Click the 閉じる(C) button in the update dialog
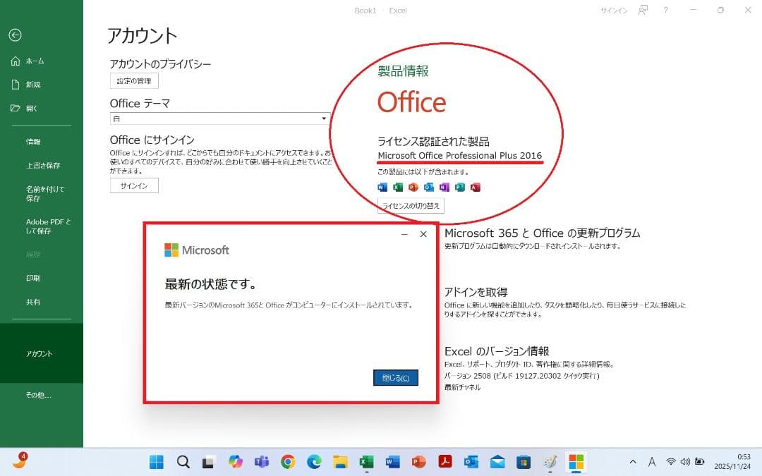 pyautogui.click(x=395, y=378)
